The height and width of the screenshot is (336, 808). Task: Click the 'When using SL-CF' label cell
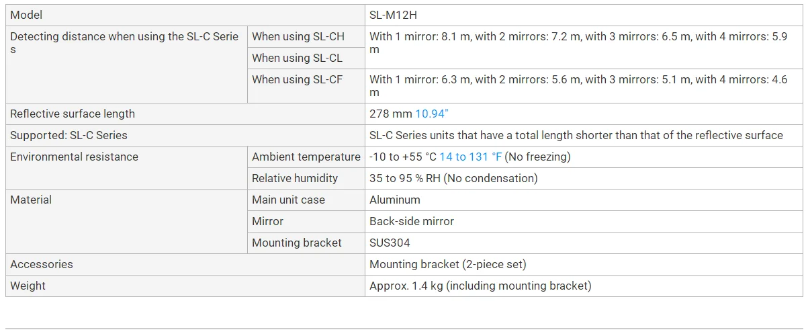[x=297, y=79]
